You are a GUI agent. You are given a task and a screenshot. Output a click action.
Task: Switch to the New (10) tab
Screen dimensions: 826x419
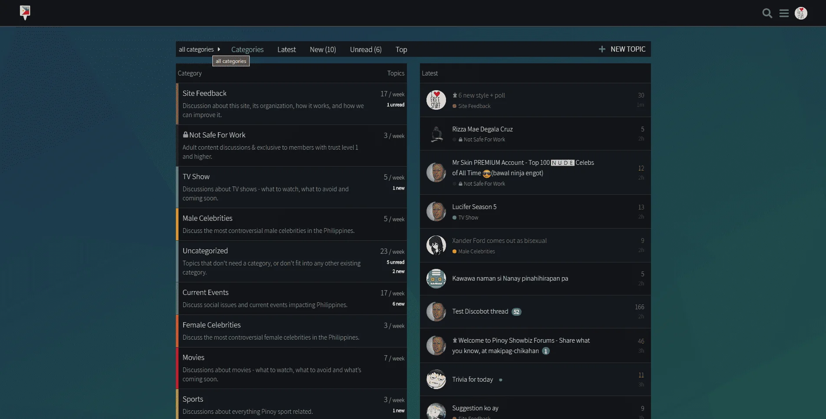(x=323, y=49)
